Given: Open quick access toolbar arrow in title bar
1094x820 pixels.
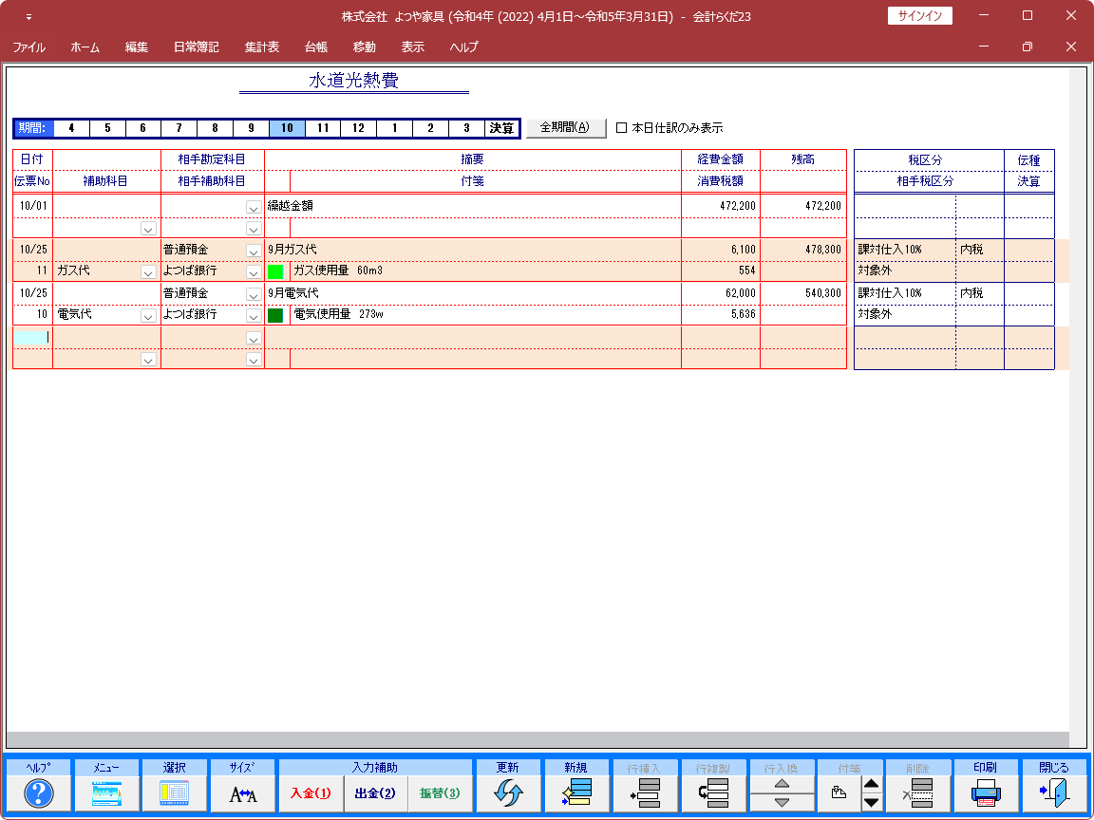Looking at the screenshot, I should [x=28, y=17].
